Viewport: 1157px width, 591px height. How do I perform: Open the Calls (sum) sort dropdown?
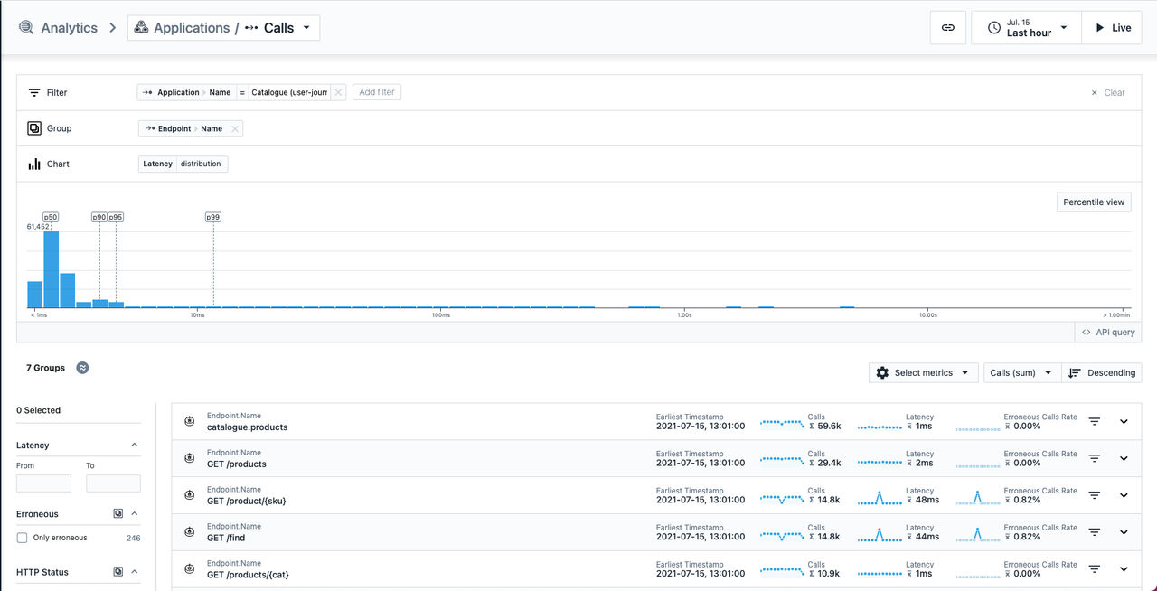pos(1021,372)
